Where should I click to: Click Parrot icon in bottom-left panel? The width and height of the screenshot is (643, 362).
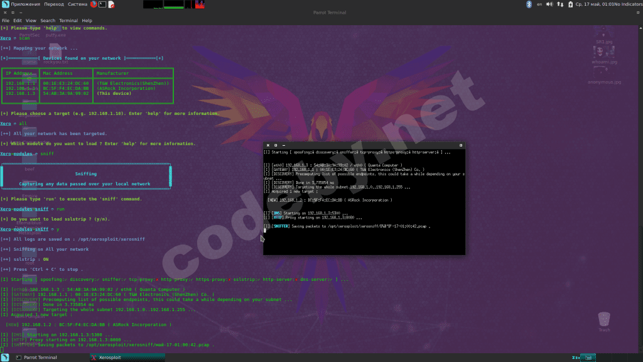(x=5, y=358)
